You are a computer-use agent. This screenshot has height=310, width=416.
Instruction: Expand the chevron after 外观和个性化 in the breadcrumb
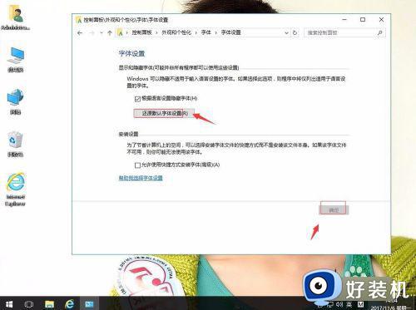pyautogui.click(x=196, y=32)
